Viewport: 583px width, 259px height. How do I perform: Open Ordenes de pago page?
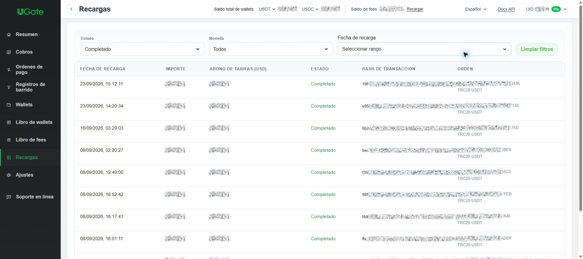coord(29,70)
